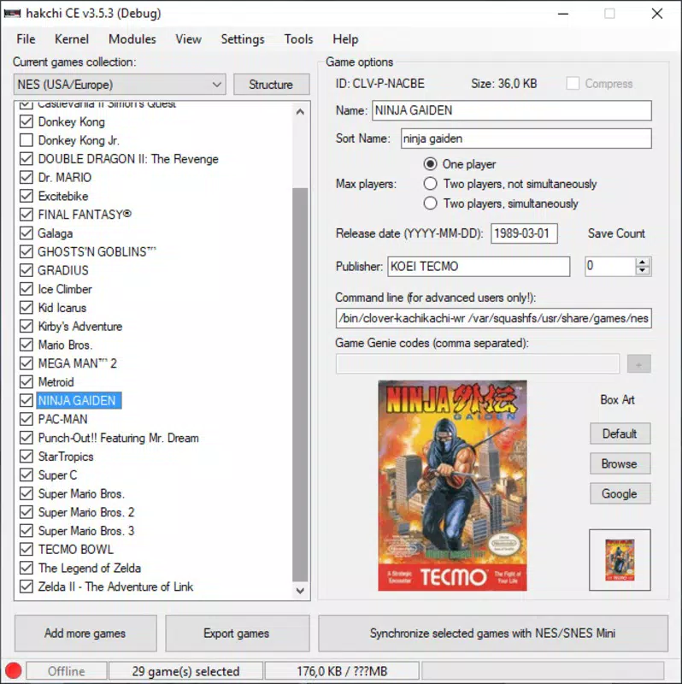The image size is (682, 684).
Task: Click the plus button for Game Genie codes
Action: 638,364
